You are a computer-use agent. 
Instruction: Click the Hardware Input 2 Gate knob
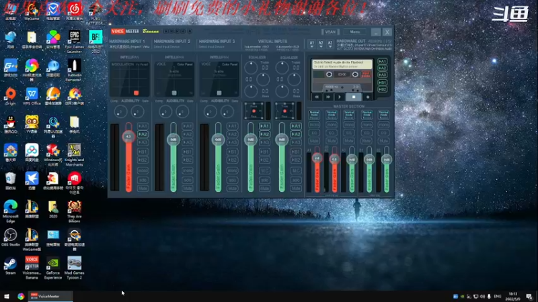pos(182,111)
